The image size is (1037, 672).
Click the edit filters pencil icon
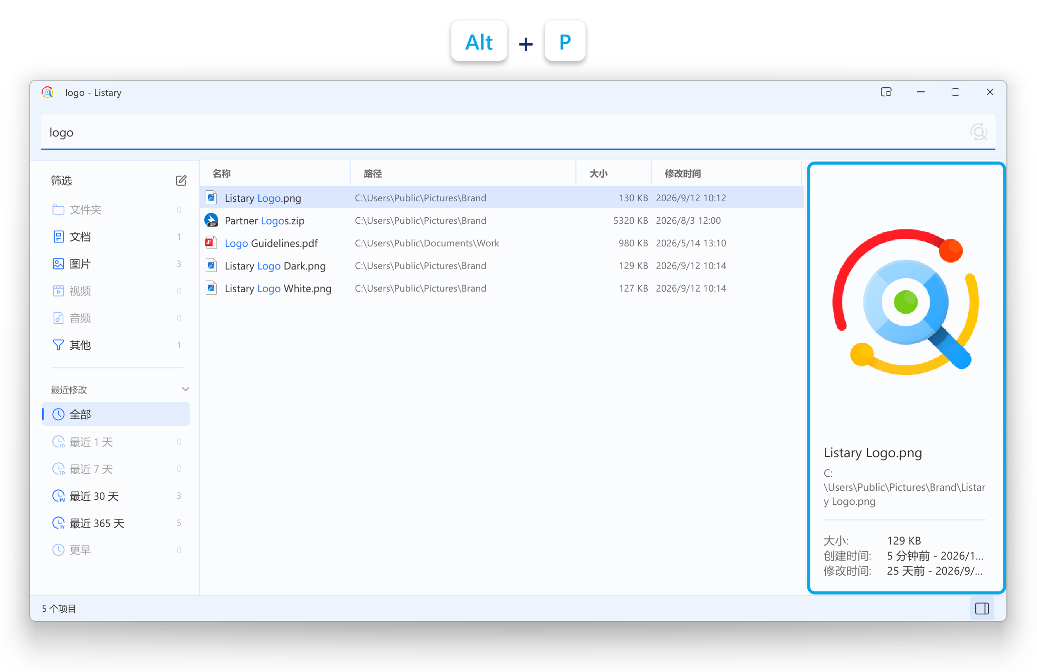pos(181,181)
